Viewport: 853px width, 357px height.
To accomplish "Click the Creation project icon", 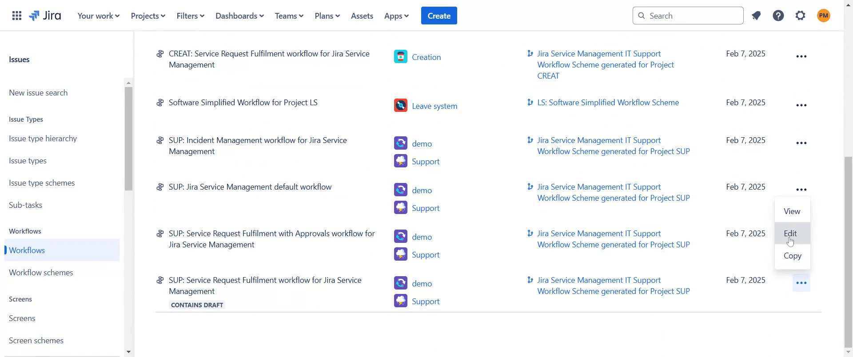I will 401,57.
